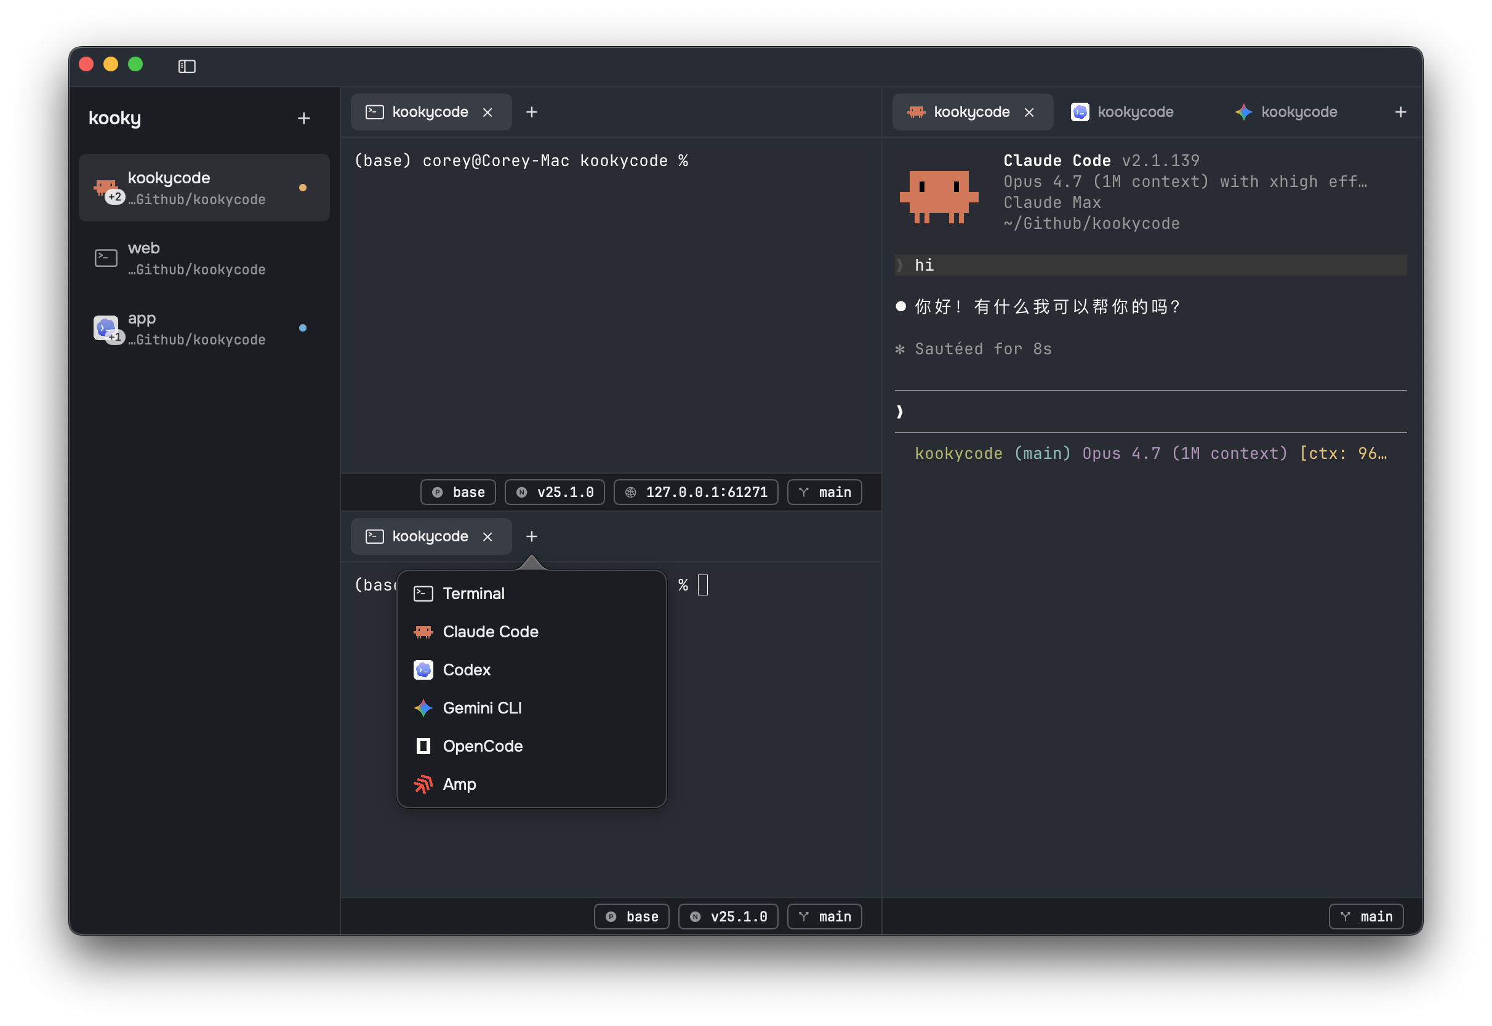
Task: Open the web workspace in sidebar
Action: point(204,258)
